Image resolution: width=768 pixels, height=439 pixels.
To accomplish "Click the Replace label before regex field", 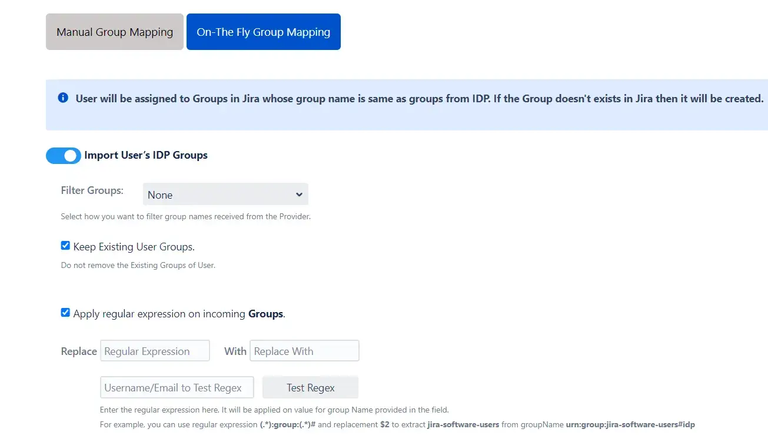I will [78, 351].
